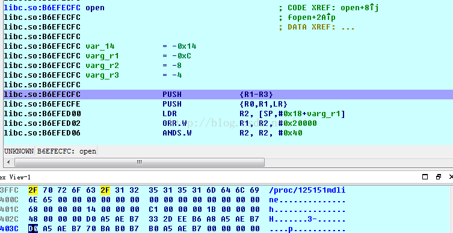
Task: Click the 'UNKNOWN B6EFECFC: open' status text
Action: point(50,151)
